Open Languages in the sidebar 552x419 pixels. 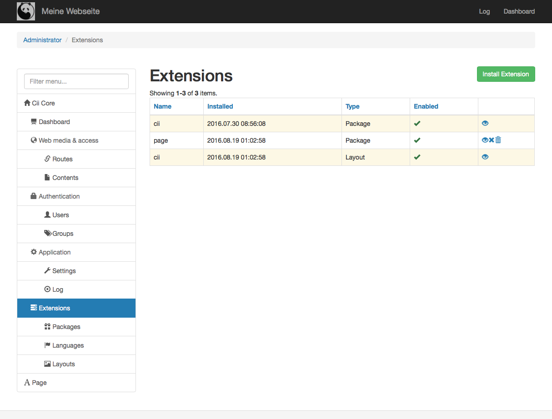(x=76, y=345)
